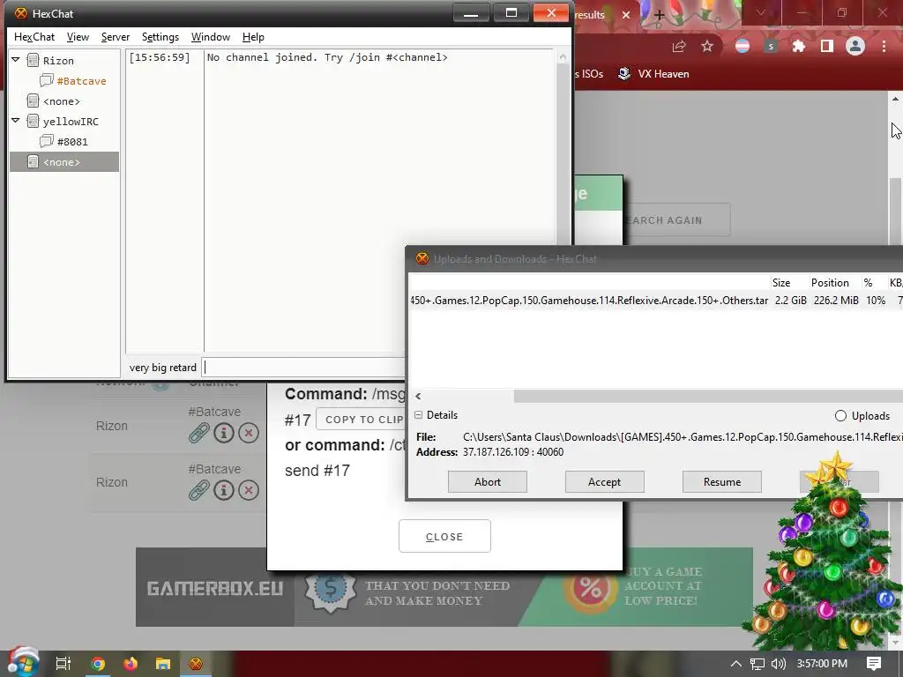Open Firefox from the taskbar
The width and height of the screenshot is (903, 677).
[x=131, y=664]
